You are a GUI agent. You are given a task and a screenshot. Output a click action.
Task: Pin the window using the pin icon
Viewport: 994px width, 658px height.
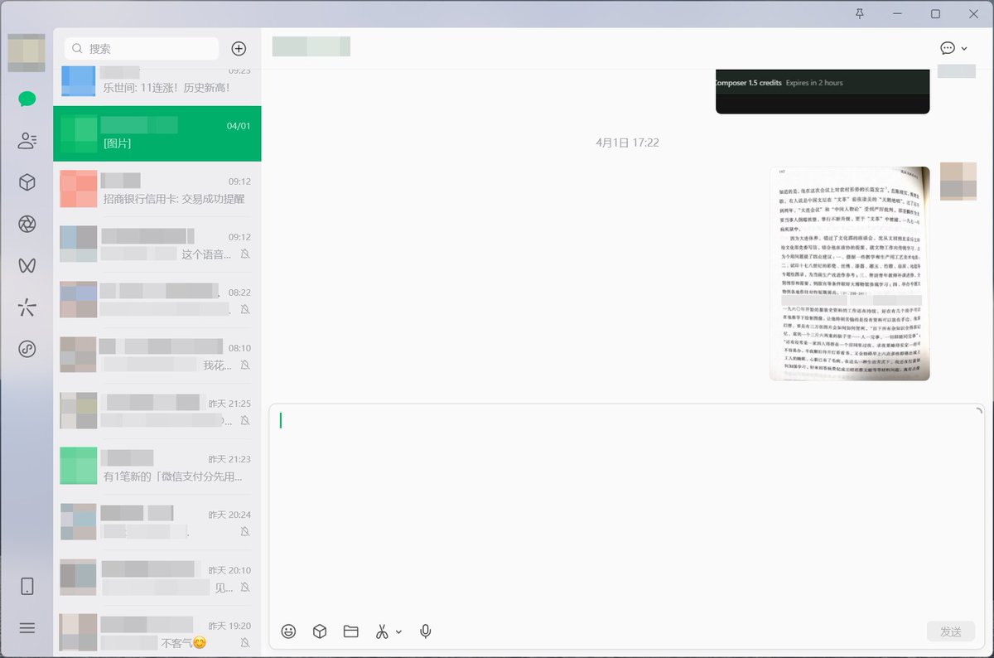coord(859,14)
